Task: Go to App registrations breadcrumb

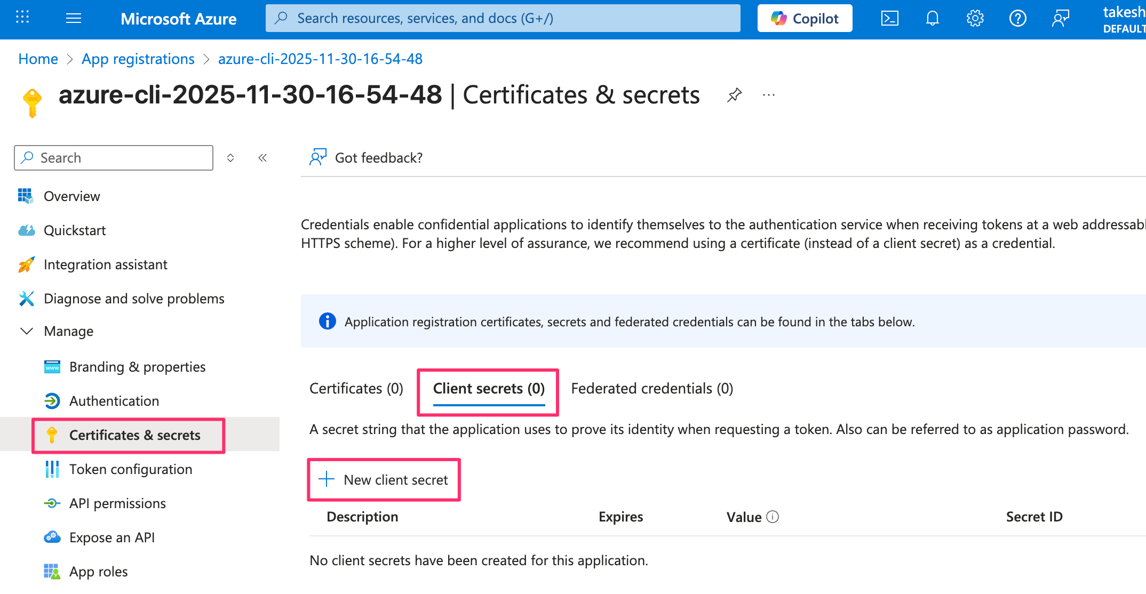Action: (x=138, y=59)
